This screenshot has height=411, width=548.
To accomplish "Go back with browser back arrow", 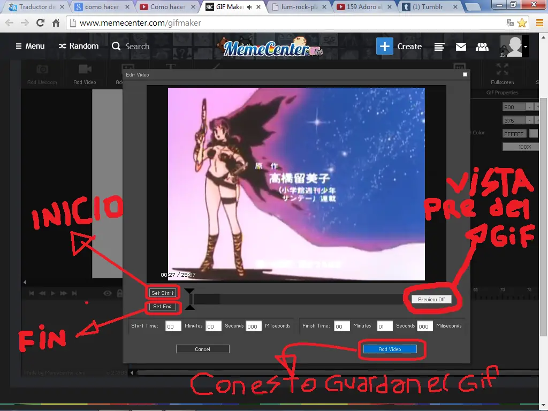I will pyautogui.click(x=10, y=22).
